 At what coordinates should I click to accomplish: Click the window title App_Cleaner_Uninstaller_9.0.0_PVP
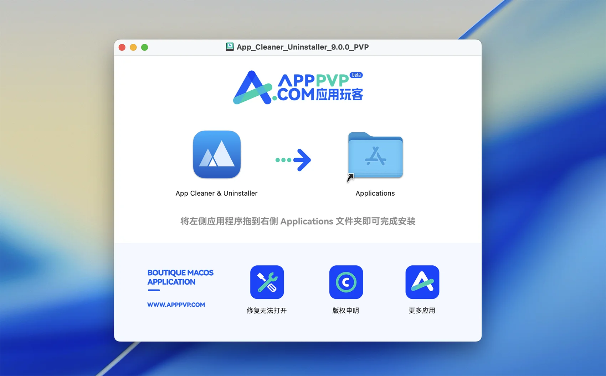pos(303,47)
